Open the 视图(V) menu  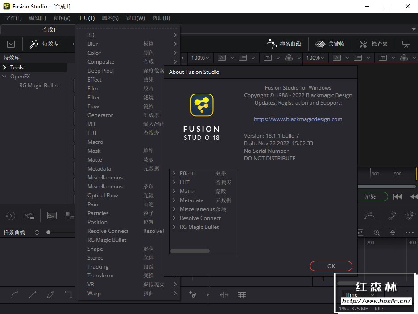pos(62,18)
